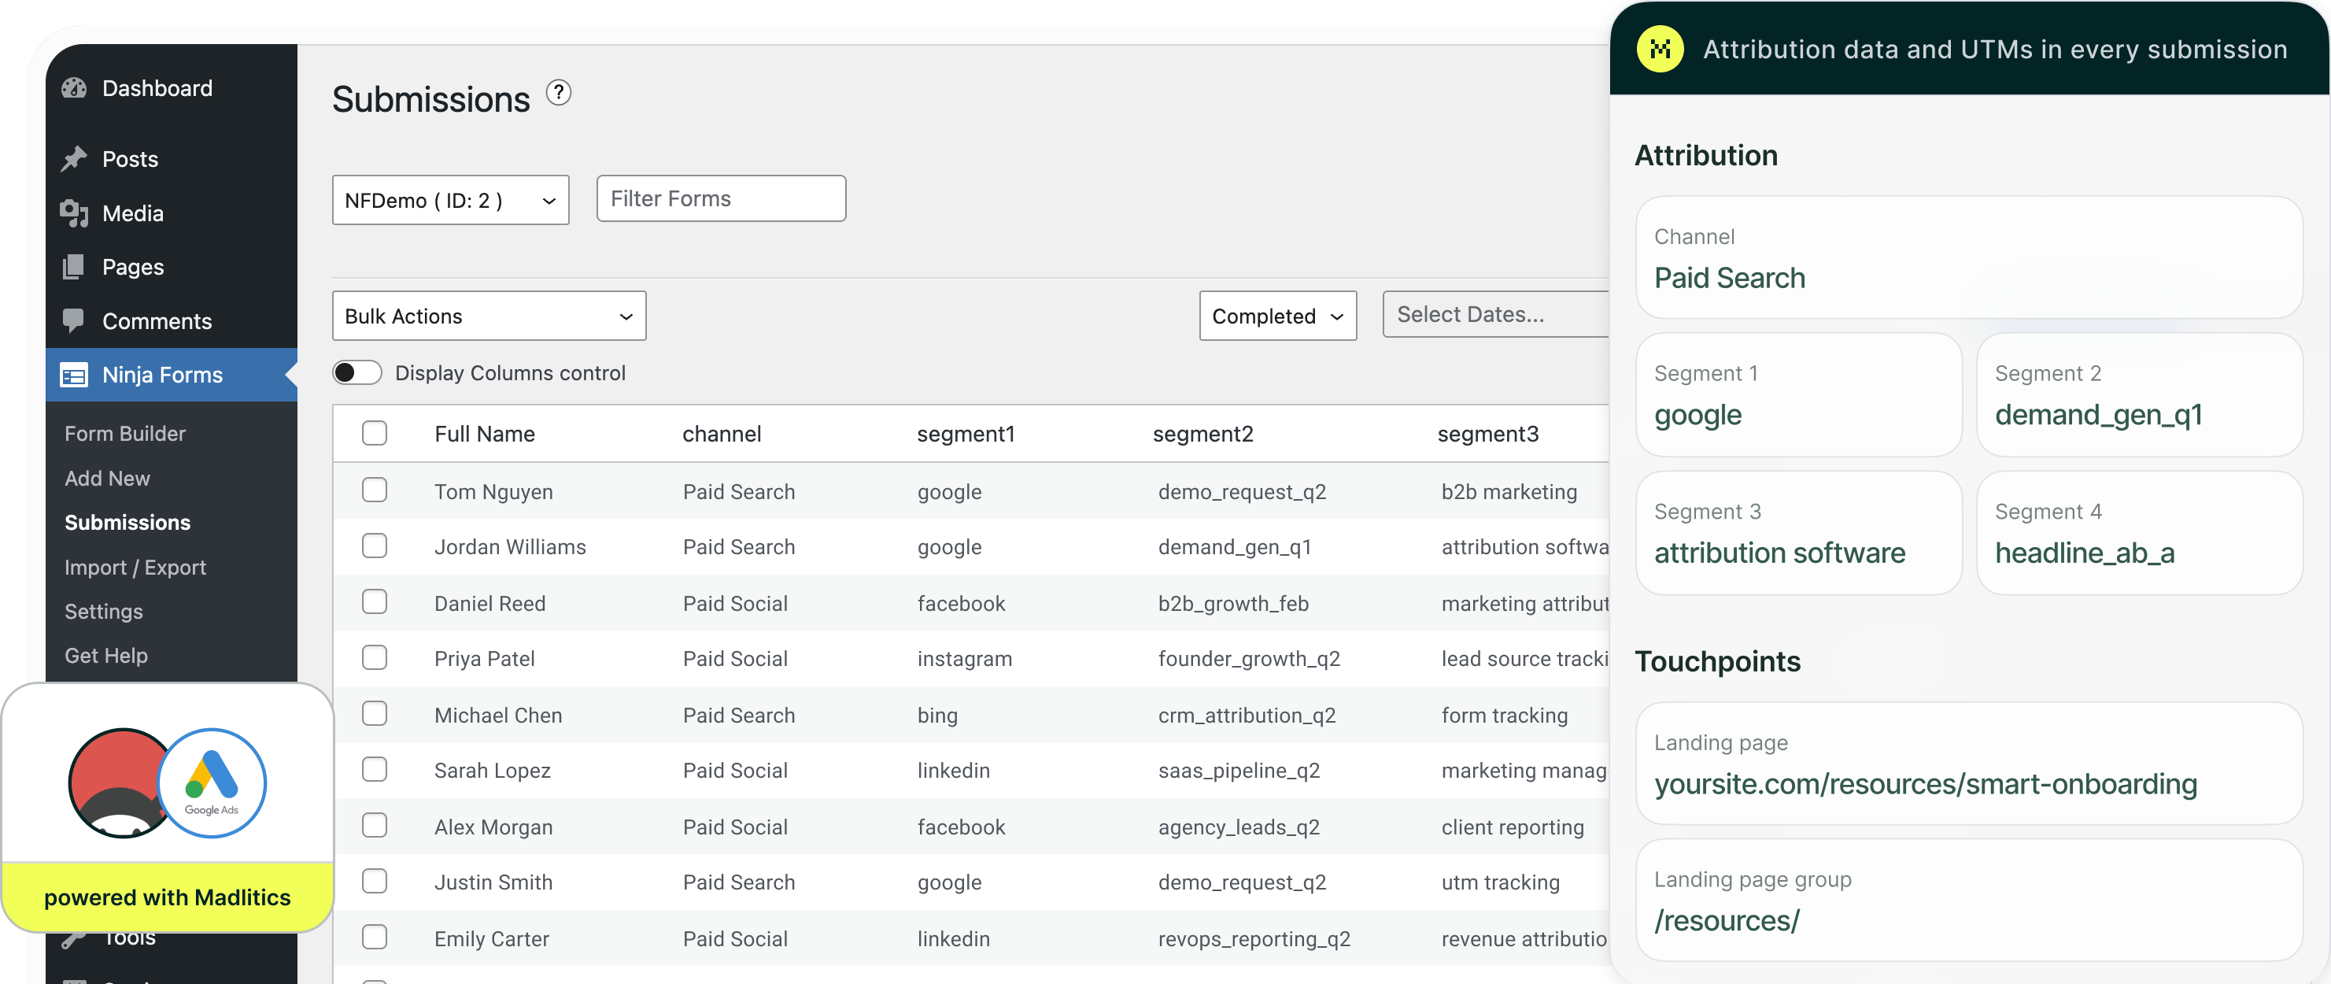Click the Full Name column header

point(485,434)
